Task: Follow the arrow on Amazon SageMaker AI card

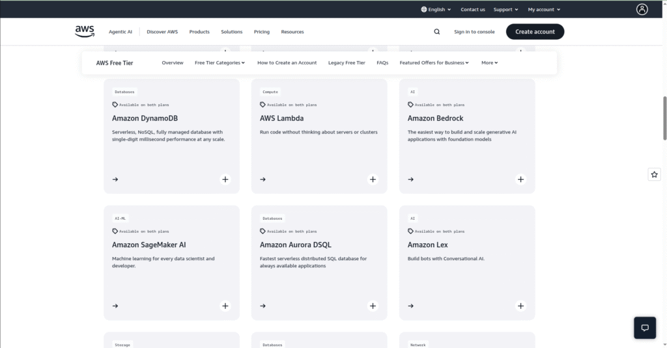Action: tap(115, 306)
